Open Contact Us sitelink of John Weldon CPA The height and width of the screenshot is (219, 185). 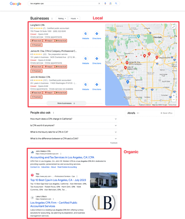click(x=35, y=167)
